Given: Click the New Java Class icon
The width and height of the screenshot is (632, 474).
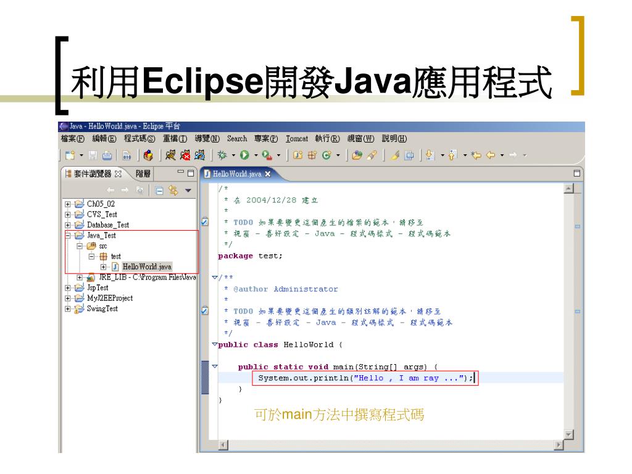Looking at the screenshot, I should 326,155.
